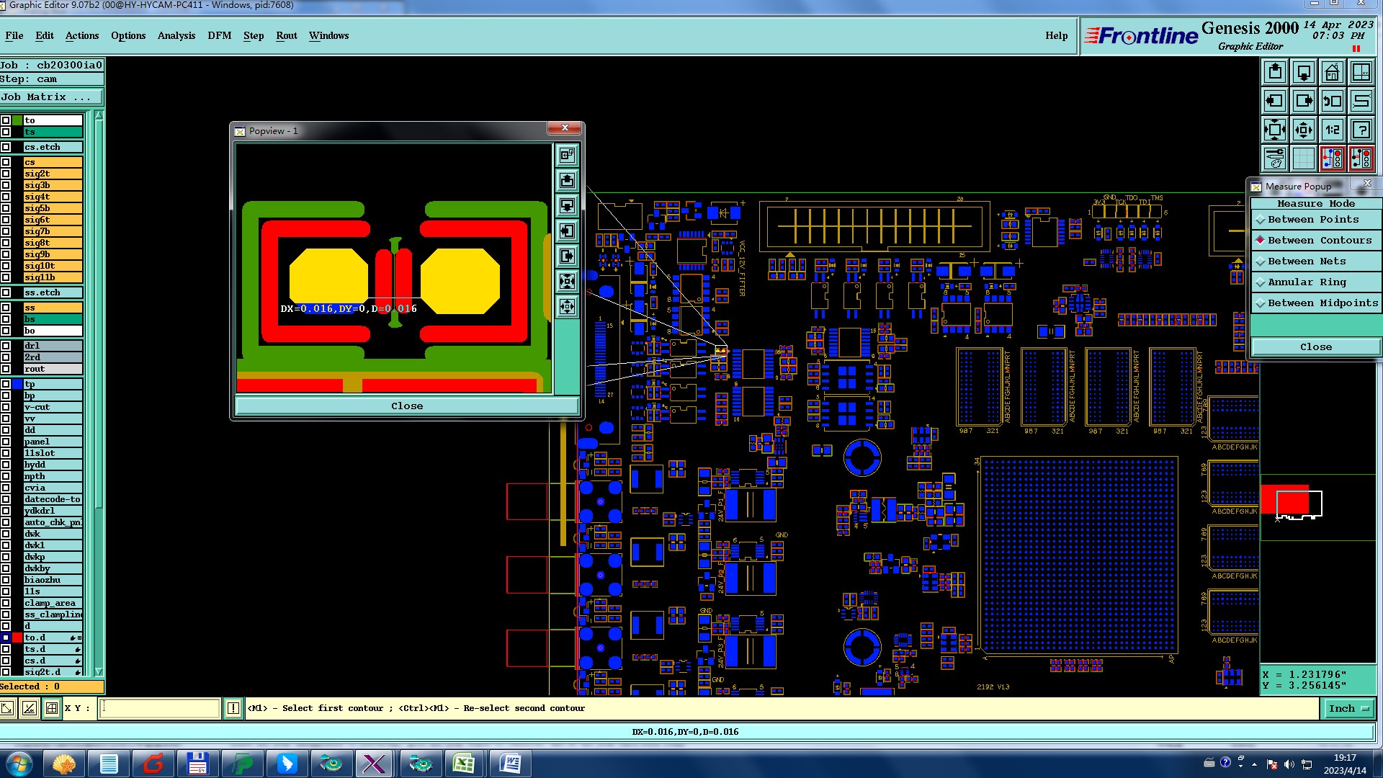This screenshot has width=1383, height=778.
Task: Open the Inch units dropdown
Action: pyautogui.click(x=1348, y=709)
